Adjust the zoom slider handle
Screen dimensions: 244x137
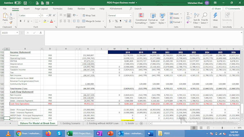click(222, 128)
